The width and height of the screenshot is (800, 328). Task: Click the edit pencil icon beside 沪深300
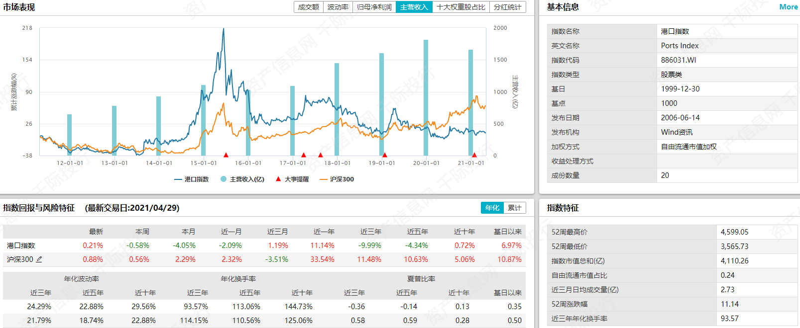39,259
